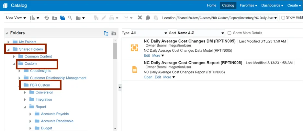
Task: Open the Favorites menu
Action: tap(248, 5)
